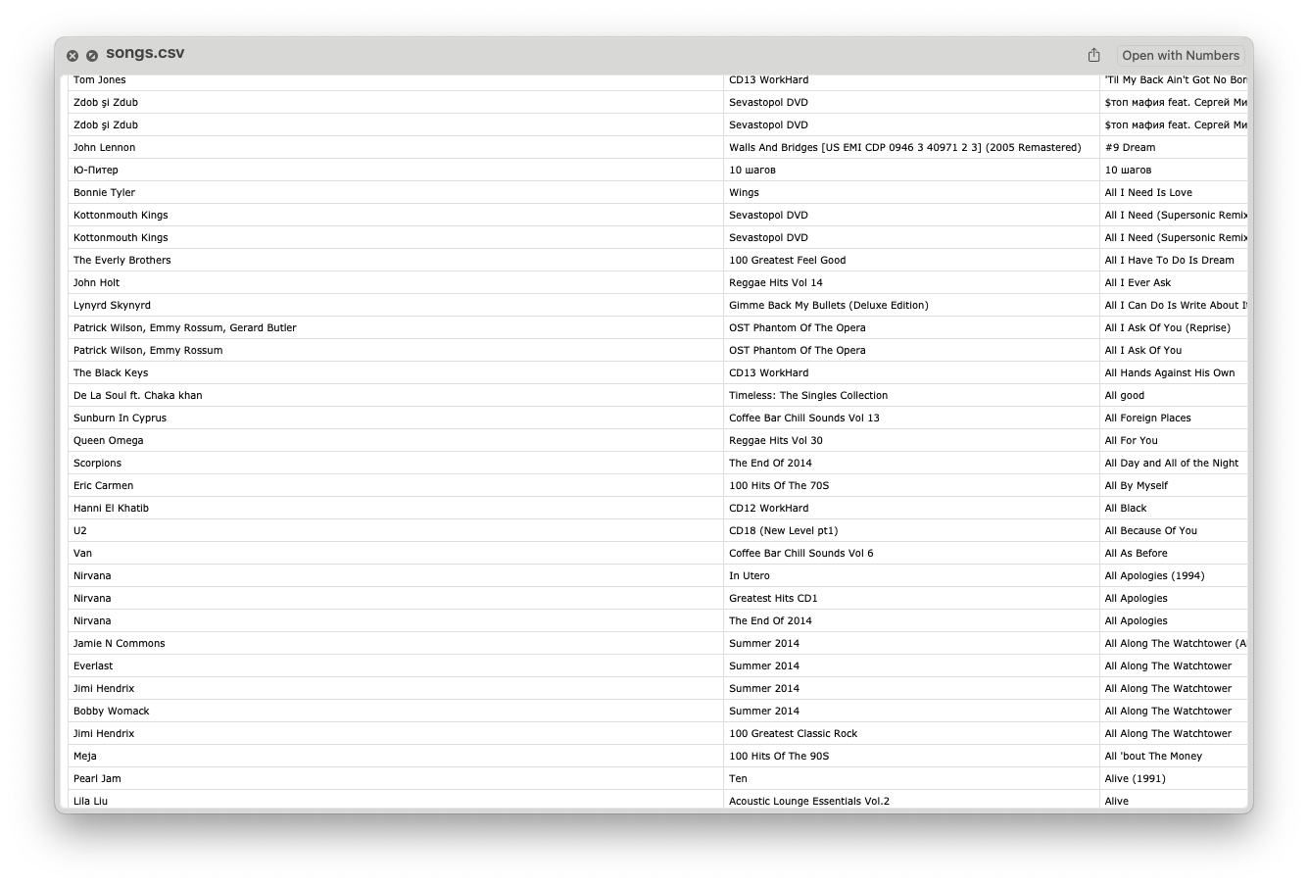
Task: Click the Eric Carmen All By Myself row
Action: click(392, 485)
